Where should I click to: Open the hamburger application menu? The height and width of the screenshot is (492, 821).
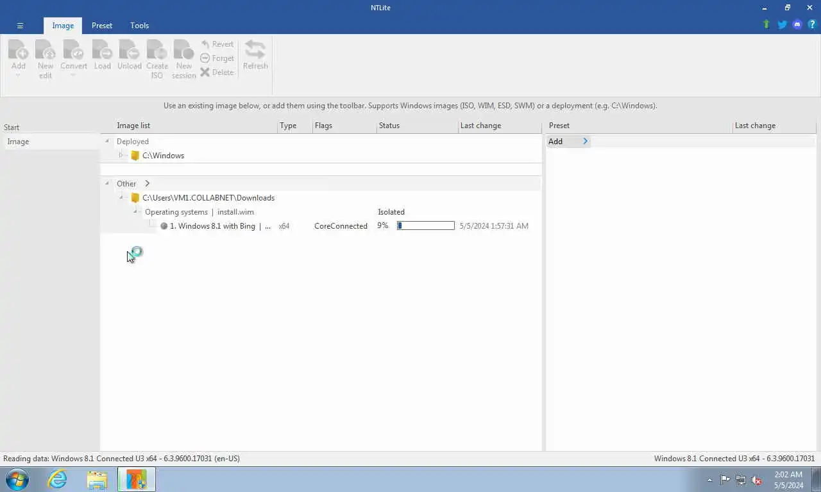pos(20,26)
